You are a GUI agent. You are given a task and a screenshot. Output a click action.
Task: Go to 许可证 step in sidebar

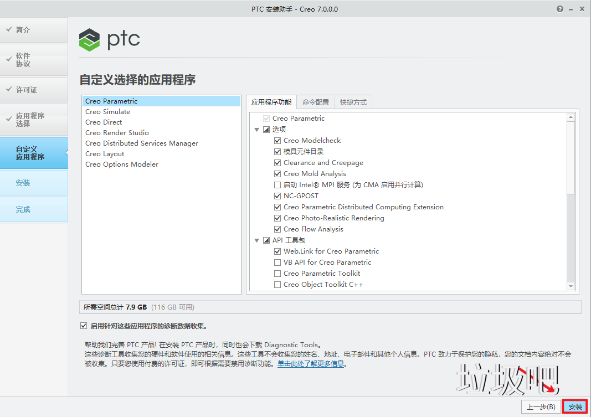[27, 90]
